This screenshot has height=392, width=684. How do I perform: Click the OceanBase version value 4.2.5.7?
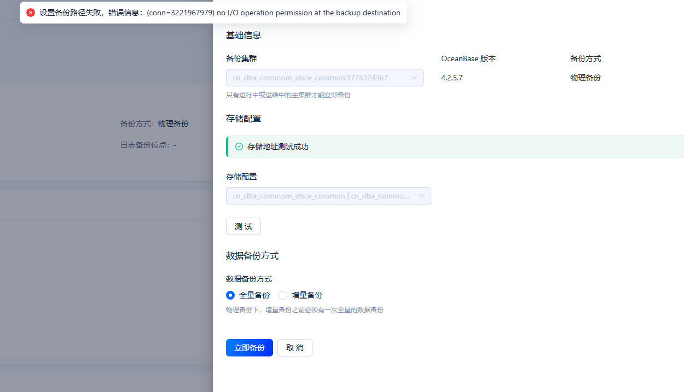pyautogui.click(x=451, y=78)
